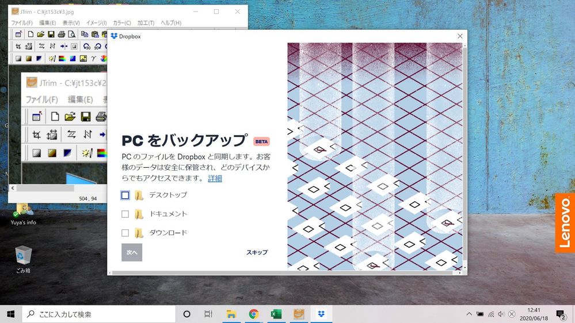Screen dimensions: 575x323
Task: Click スキップ to skip PC backup
Action: (x=257, y=252)
